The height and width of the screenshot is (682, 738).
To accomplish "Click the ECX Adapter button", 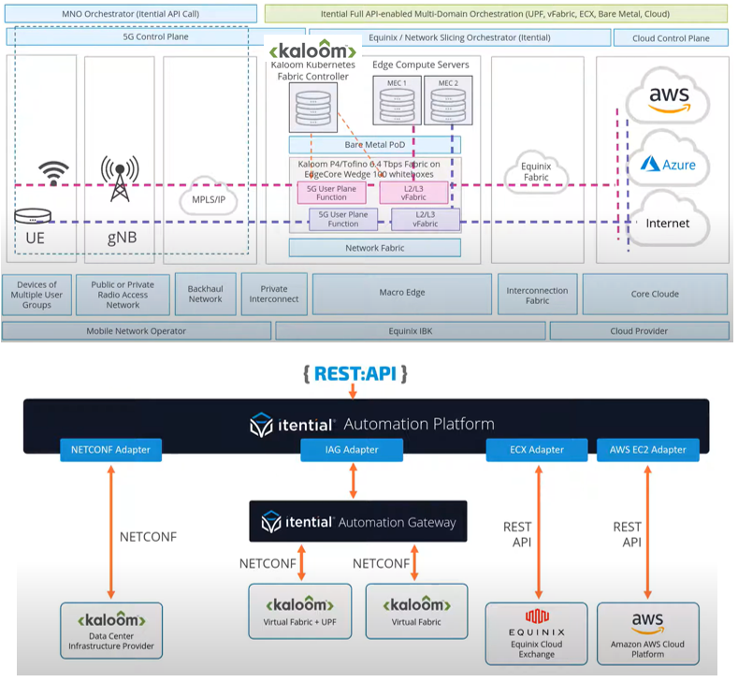I will 537,450.
